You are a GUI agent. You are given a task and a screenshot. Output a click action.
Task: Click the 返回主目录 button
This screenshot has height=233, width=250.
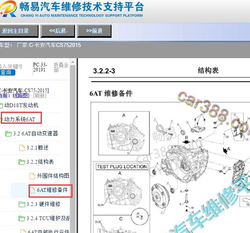coord(19,31)
